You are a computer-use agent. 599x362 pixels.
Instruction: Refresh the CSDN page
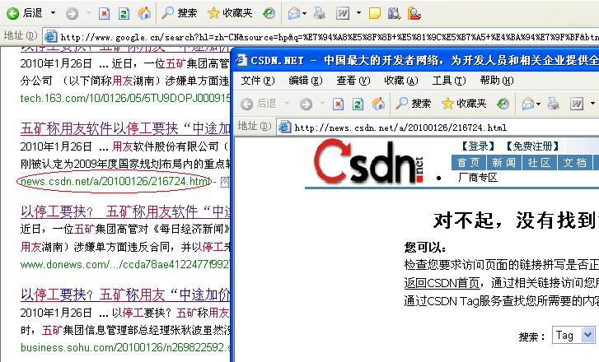358,104
